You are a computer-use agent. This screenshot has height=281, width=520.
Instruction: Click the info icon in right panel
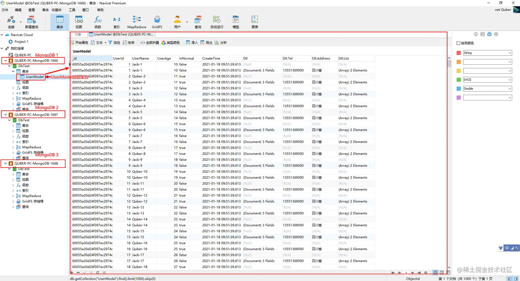(476, 34)
